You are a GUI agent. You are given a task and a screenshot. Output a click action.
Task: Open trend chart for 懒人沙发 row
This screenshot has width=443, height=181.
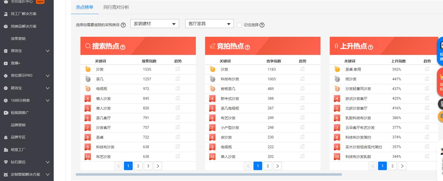(178, 98)
